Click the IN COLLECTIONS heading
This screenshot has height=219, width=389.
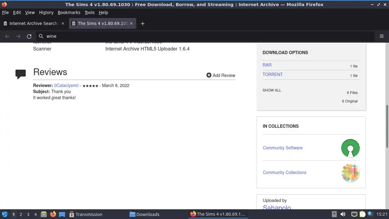pyautogui.click(x=281, y=126)
